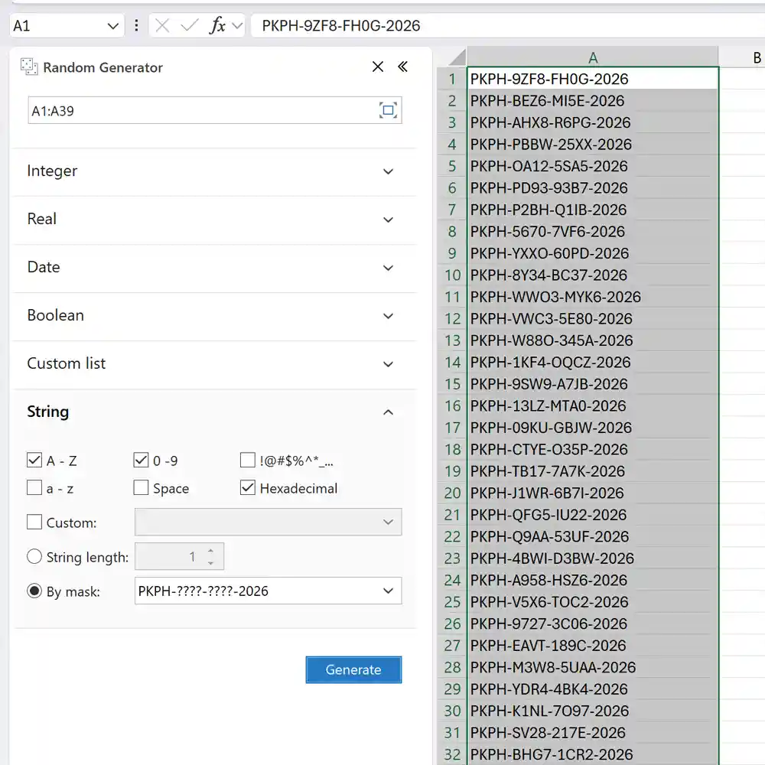
Task: Open the By mask dropdown list
Action: point(389,591)
